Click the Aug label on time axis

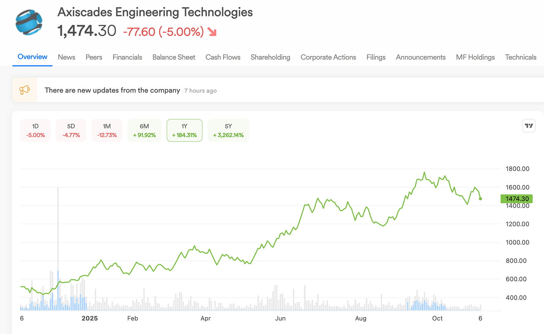(361, 318)
